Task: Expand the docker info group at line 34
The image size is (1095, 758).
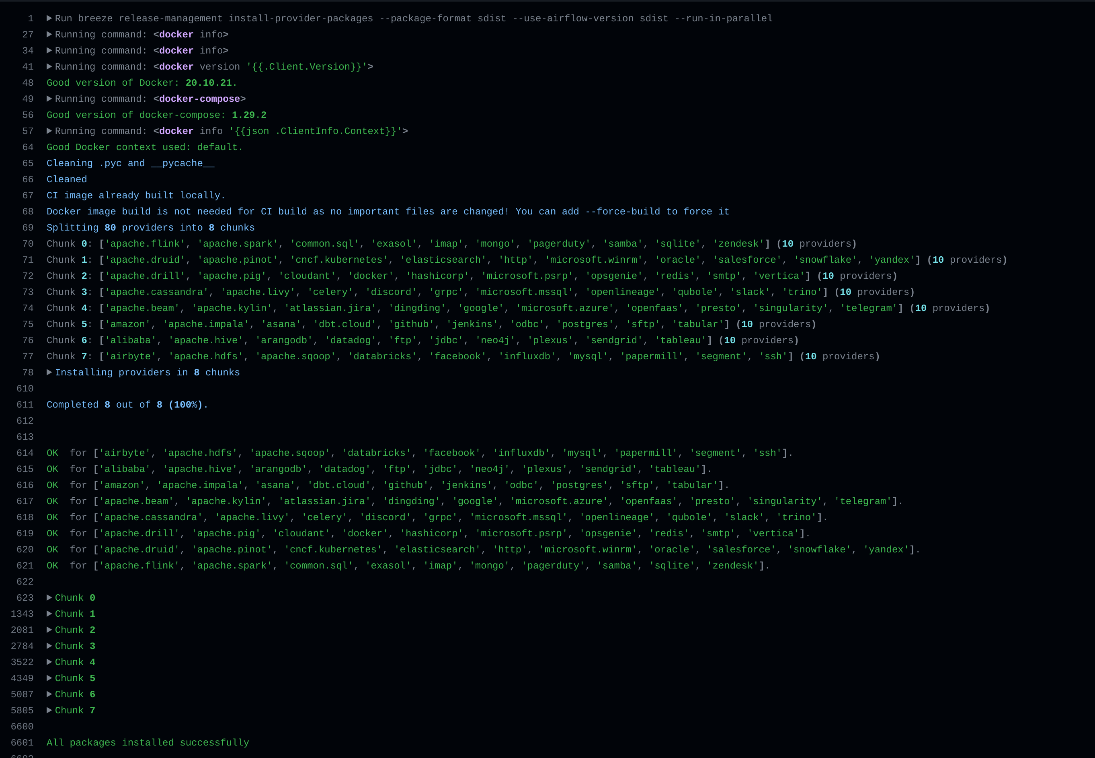Action: (49, 51)
